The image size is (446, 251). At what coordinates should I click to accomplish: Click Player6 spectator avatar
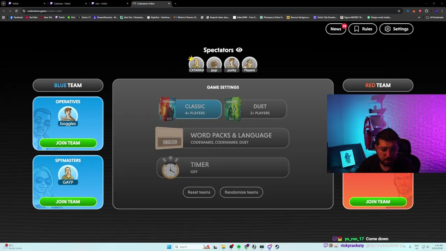click(249, 64)
